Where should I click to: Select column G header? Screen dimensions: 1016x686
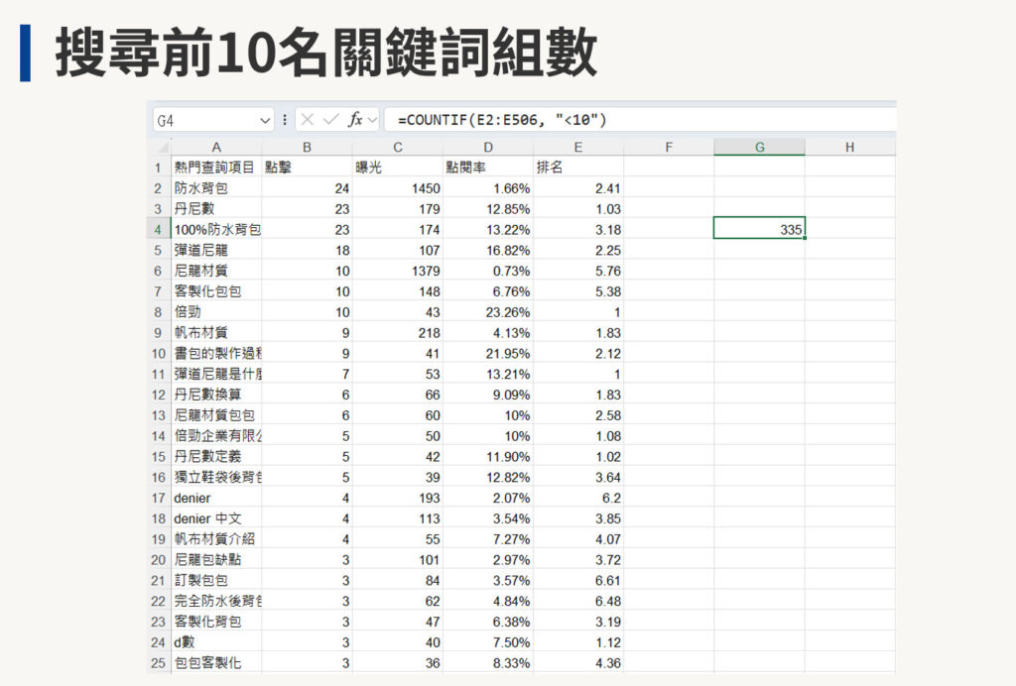pyautogui.click(x=759, y=147)
